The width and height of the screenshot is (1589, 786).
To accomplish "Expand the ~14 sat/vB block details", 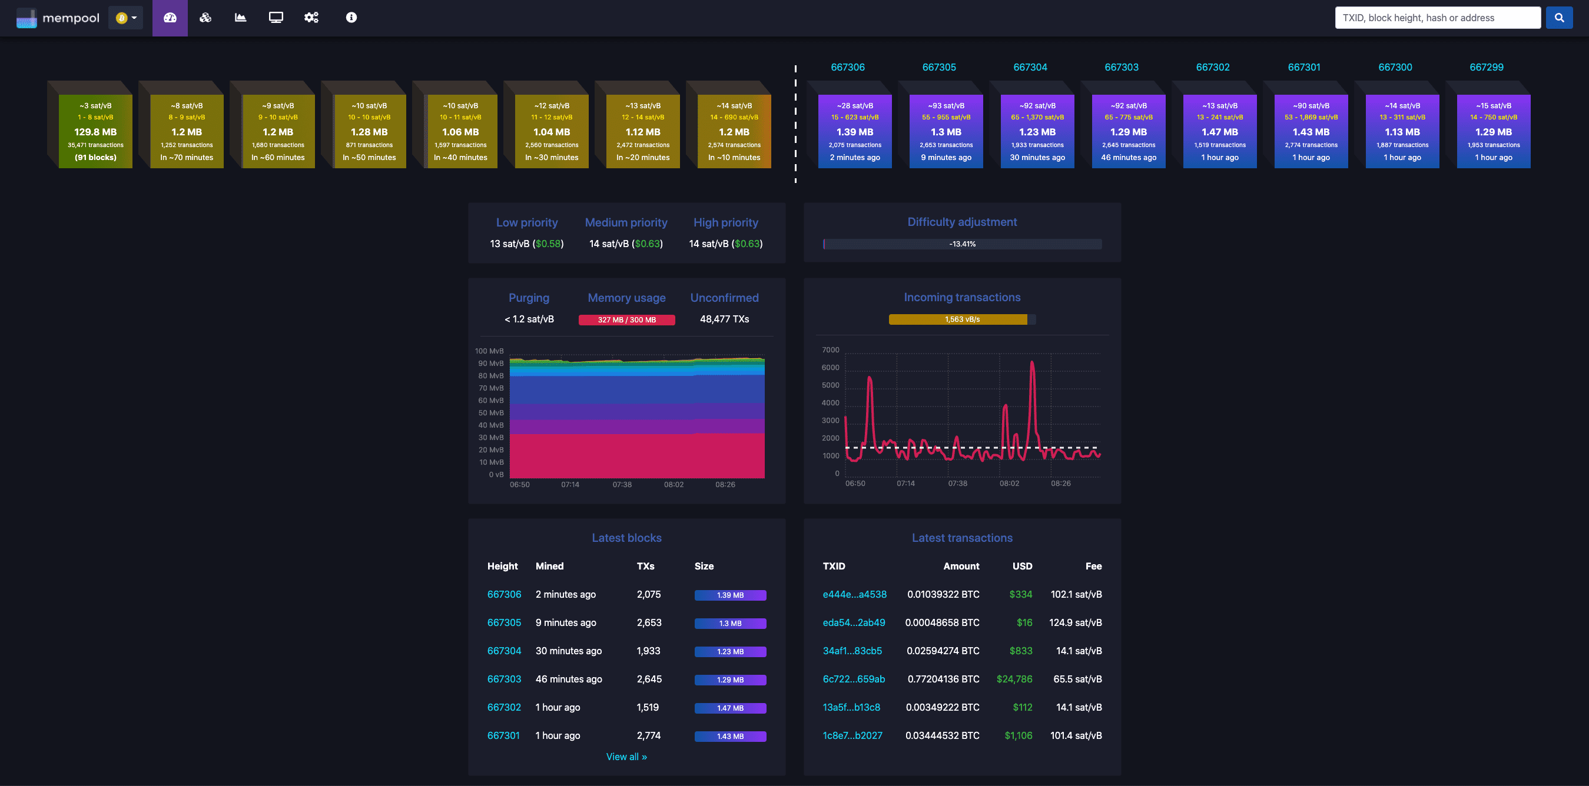I will (x=734, y=131).
